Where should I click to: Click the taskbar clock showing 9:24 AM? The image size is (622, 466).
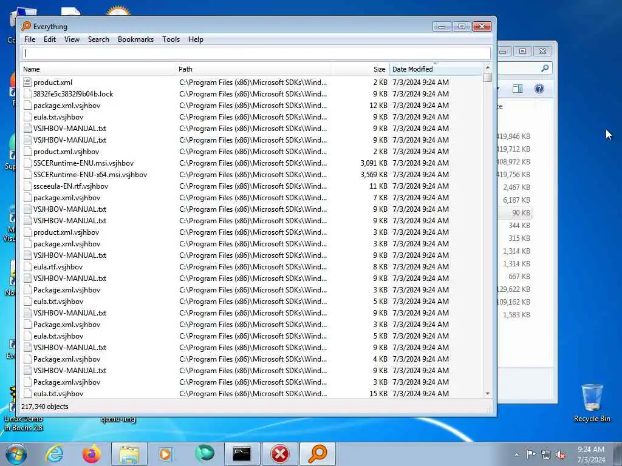pos(591,454)
